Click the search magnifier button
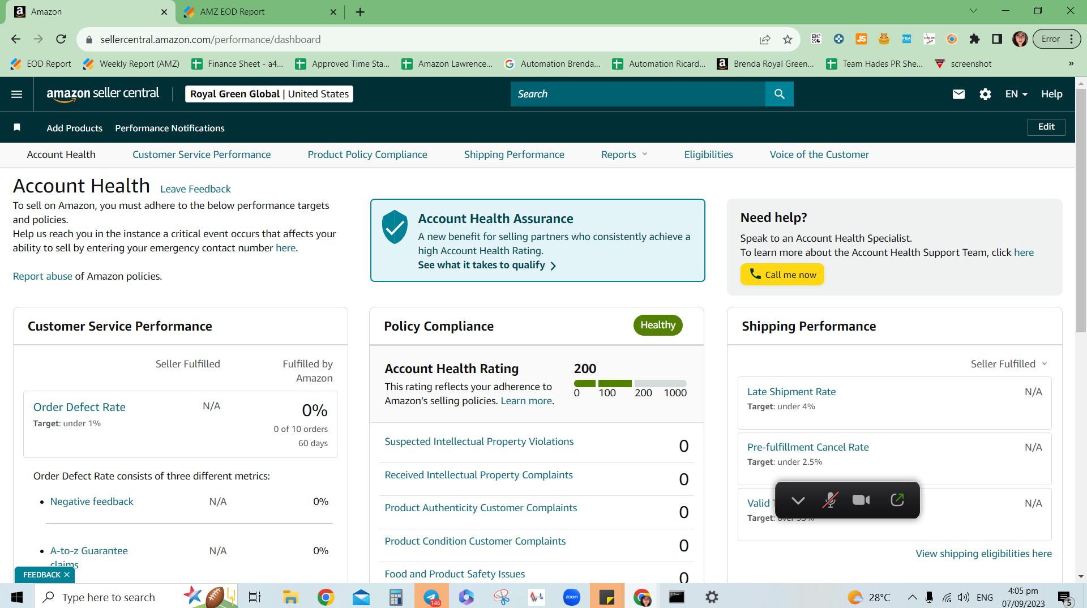 [x=779, y=94]
